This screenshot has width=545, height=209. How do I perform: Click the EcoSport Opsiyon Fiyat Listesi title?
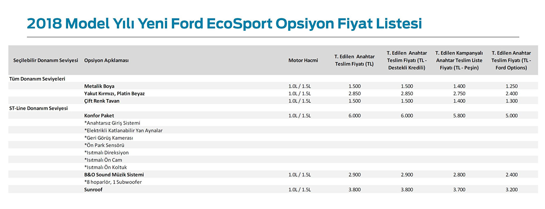[224, 24]
